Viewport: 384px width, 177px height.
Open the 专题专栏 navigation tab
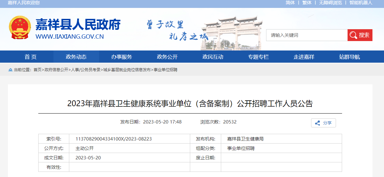click(259, 57)
